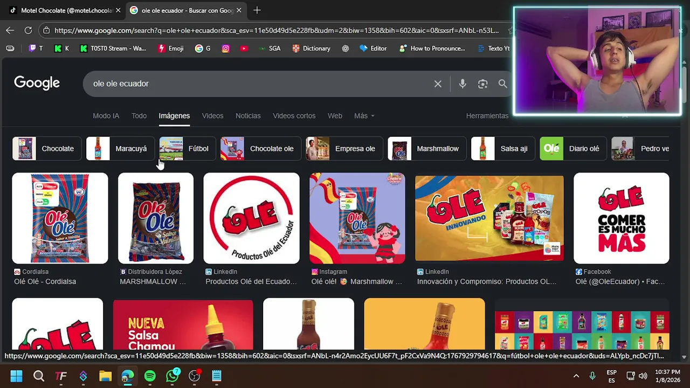The width and height of the screenshot is (690, 388).
Task: Filter images by Salsa aji chip
Action: point(502,149)
